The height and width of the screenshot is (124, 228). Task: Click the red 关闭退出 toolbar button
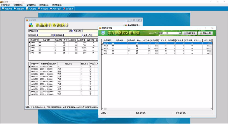coord(68,9)
